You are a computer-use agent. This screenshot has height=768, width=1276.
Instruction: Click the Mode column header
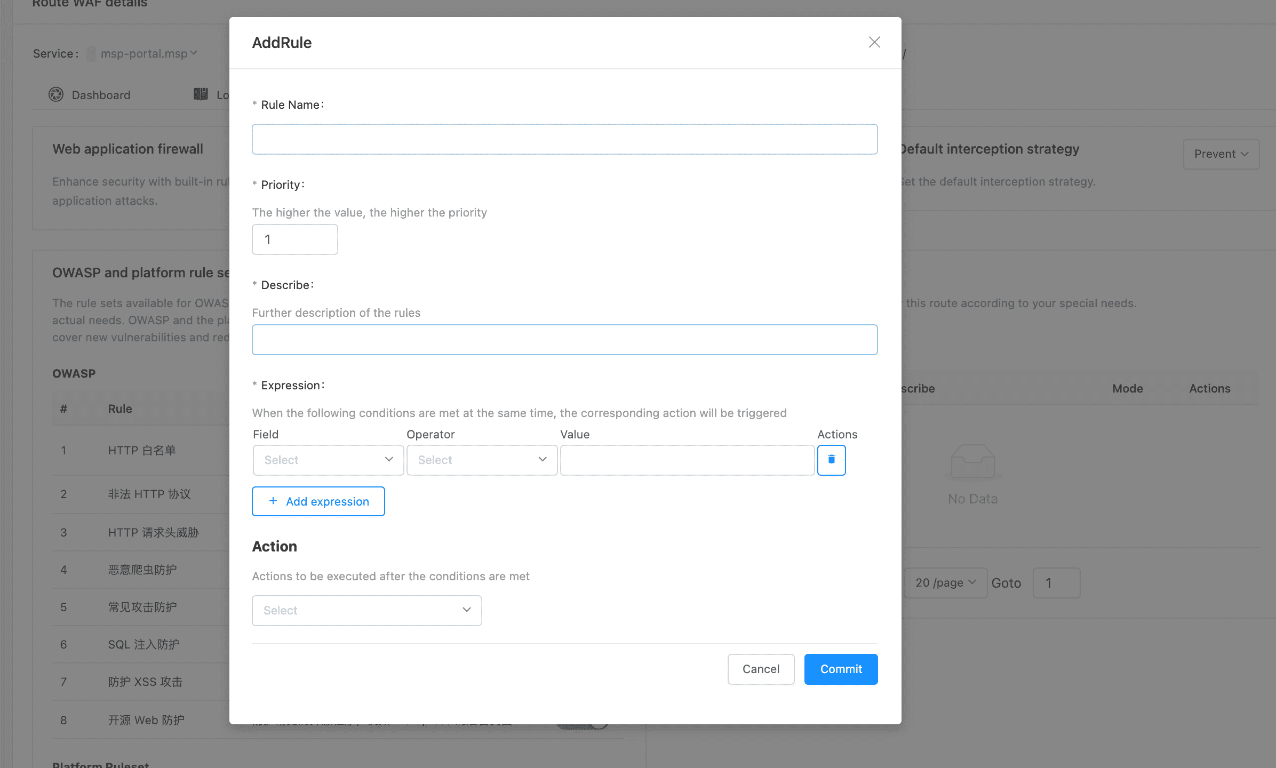click(x=1127, y=388)
